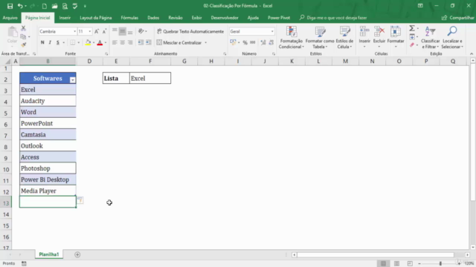Open macro recording status bar icon
This screenshot has height=267, width=476.
[24, 264]
